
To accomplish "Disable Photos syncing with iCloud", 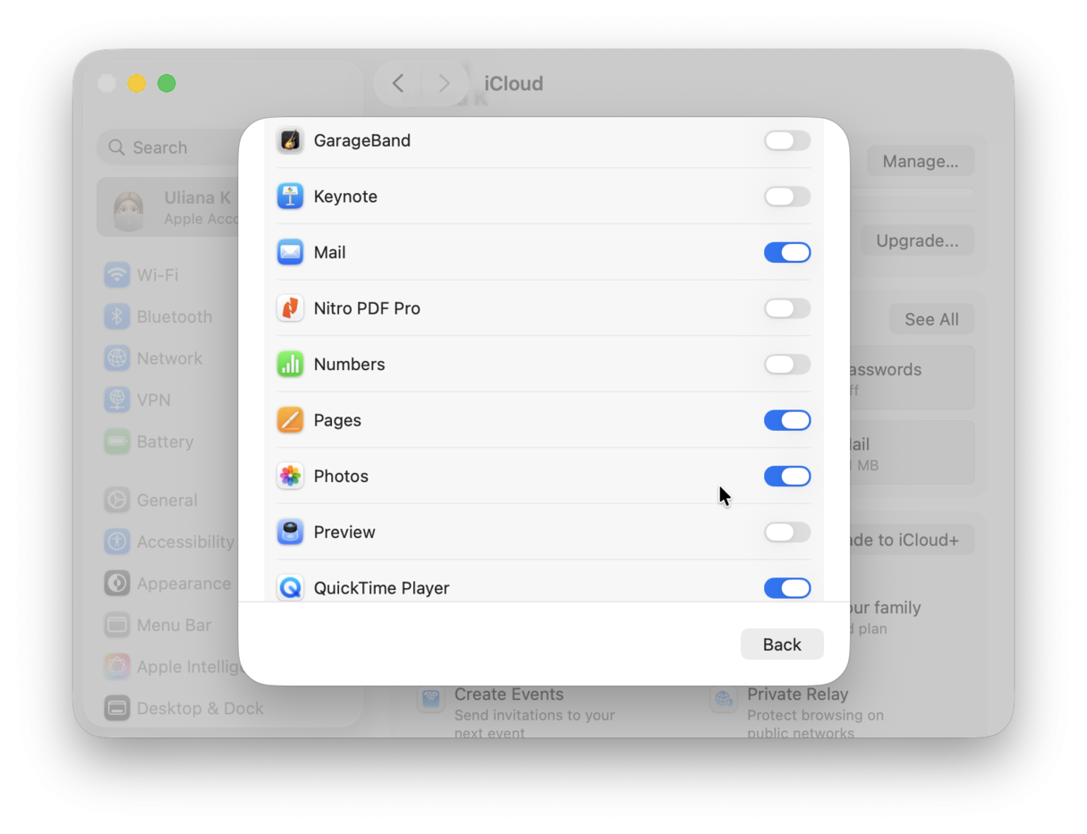I will coord(786,476).
